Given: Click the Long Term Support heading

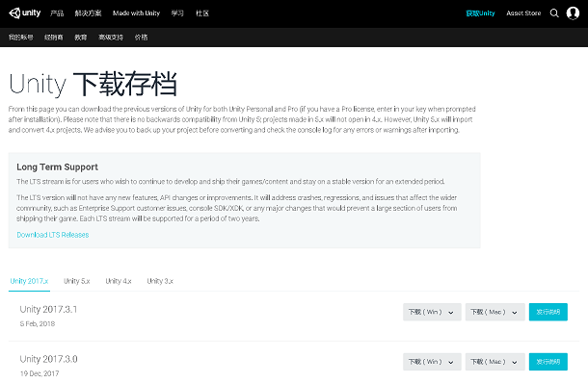Looking at the screenshot, I should (58, 167).
